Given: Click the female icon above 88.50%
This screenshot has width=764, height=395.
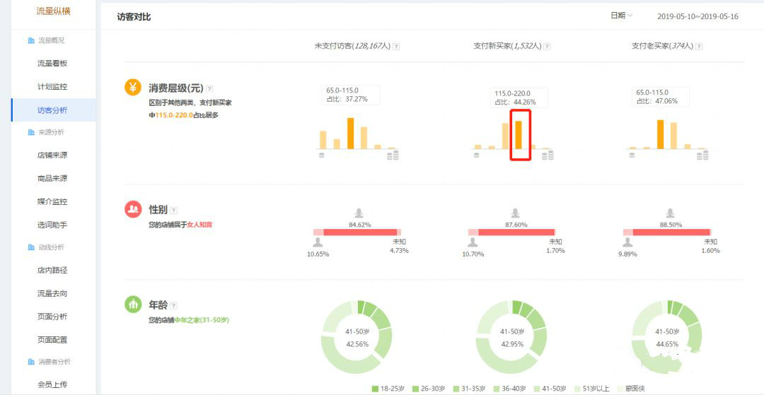Looking at the screenshot, I should coord(671,213).
